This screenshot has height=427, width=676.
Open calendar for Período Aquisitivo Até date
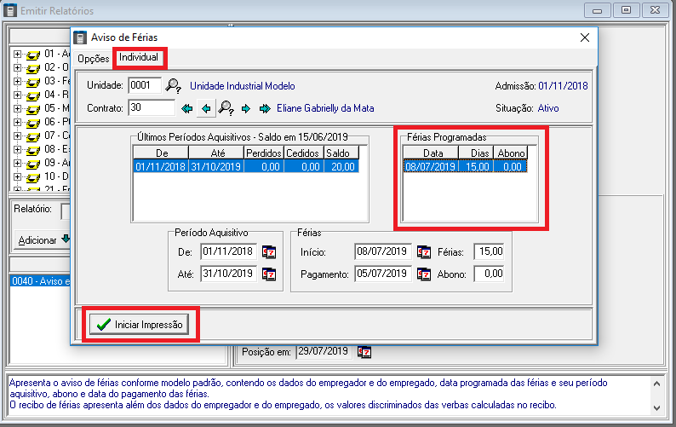pos(270,274)
